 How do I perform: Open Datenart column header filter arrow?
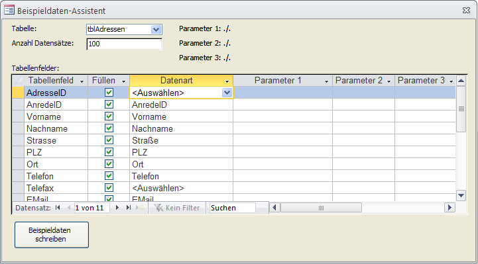pyautogui.click(x=227, y=81)
